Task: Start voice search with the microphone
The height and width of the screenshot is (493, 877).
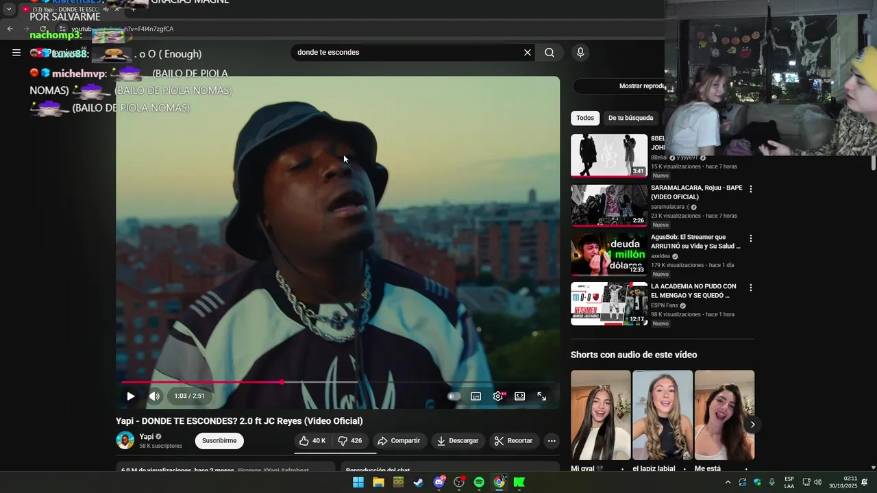Action: click(580, 53)
